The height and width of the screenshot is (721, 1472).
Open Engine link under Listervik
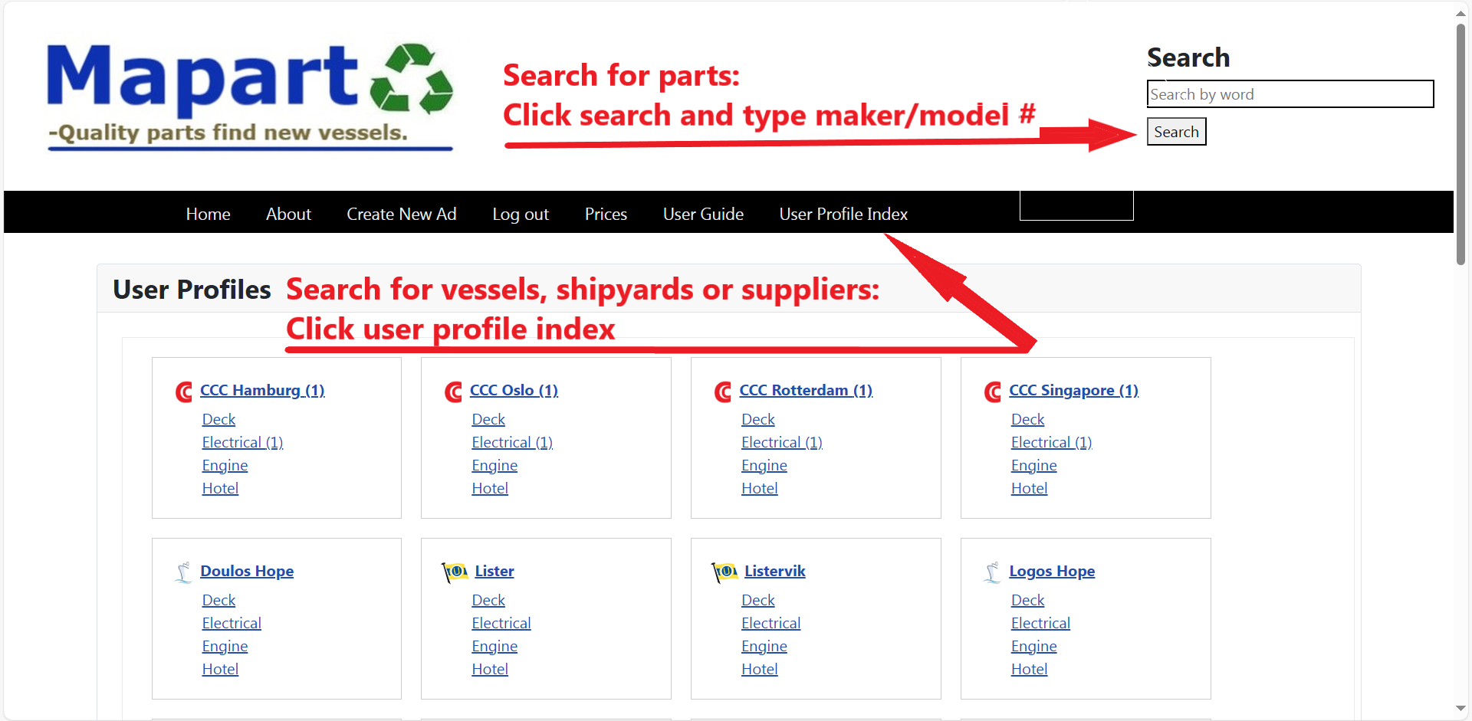click(x=764, y=647)
